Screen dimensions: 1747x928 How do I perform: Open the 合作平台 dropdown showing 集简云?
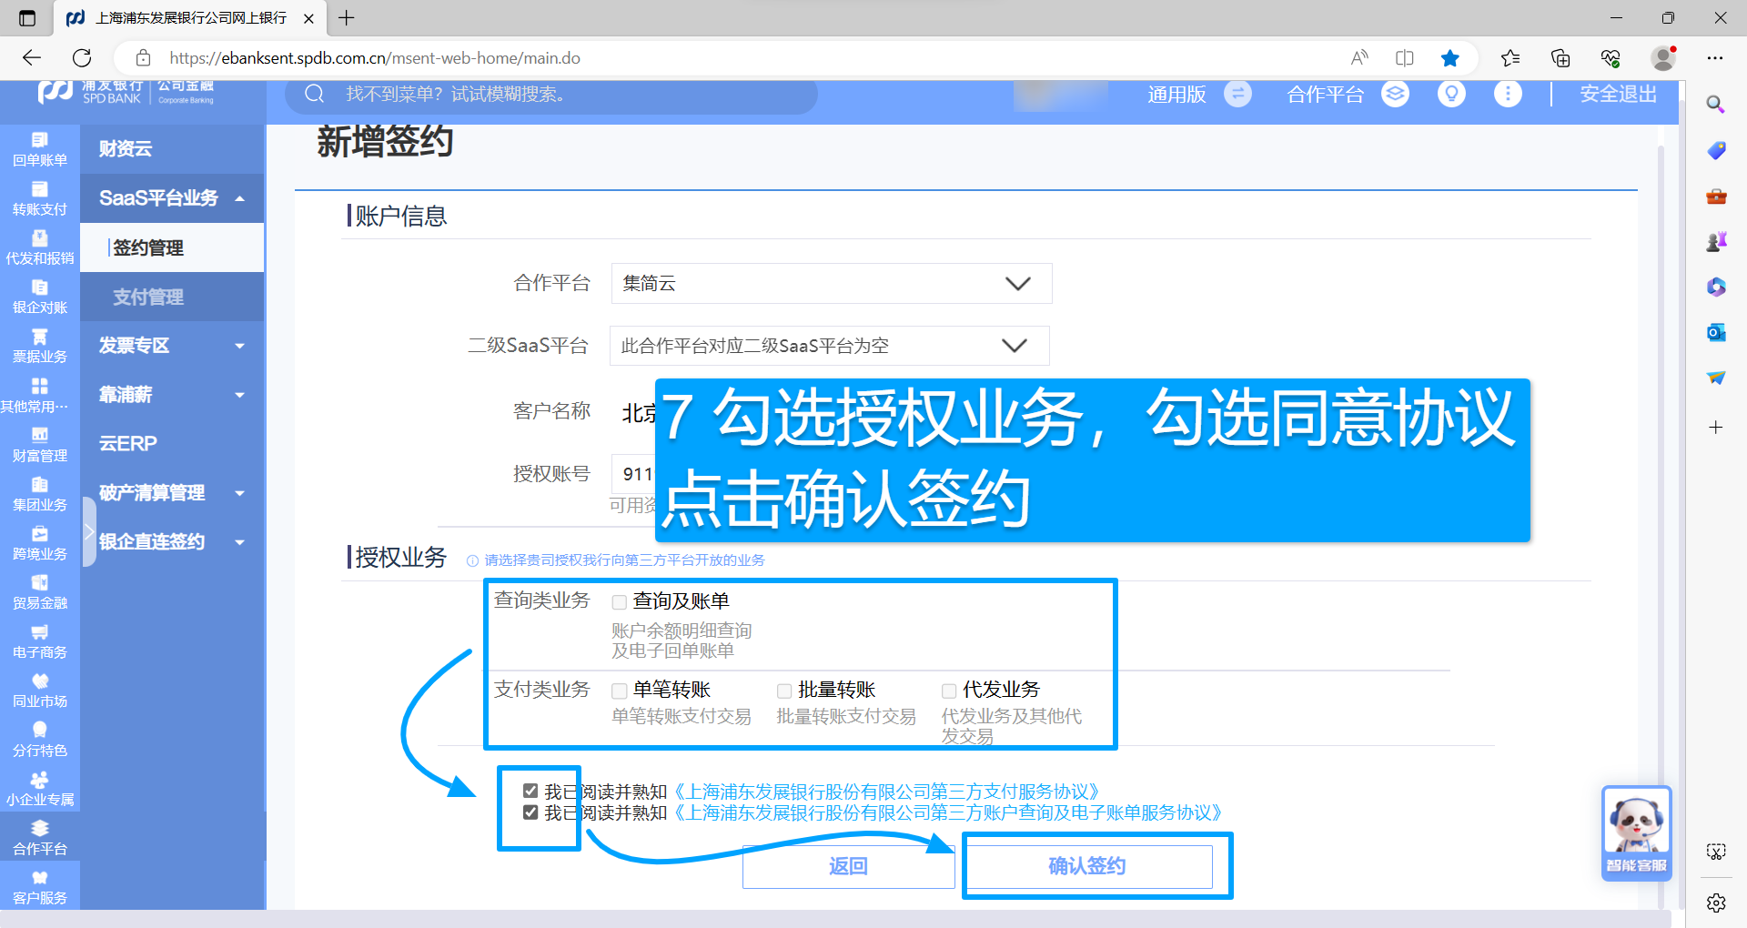click(832, 283)
